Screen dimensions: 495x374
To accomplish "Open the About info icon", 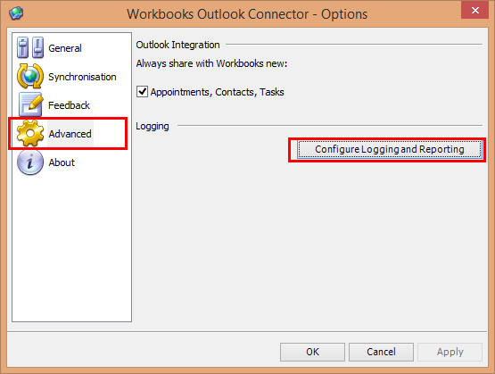I will 30,162.
